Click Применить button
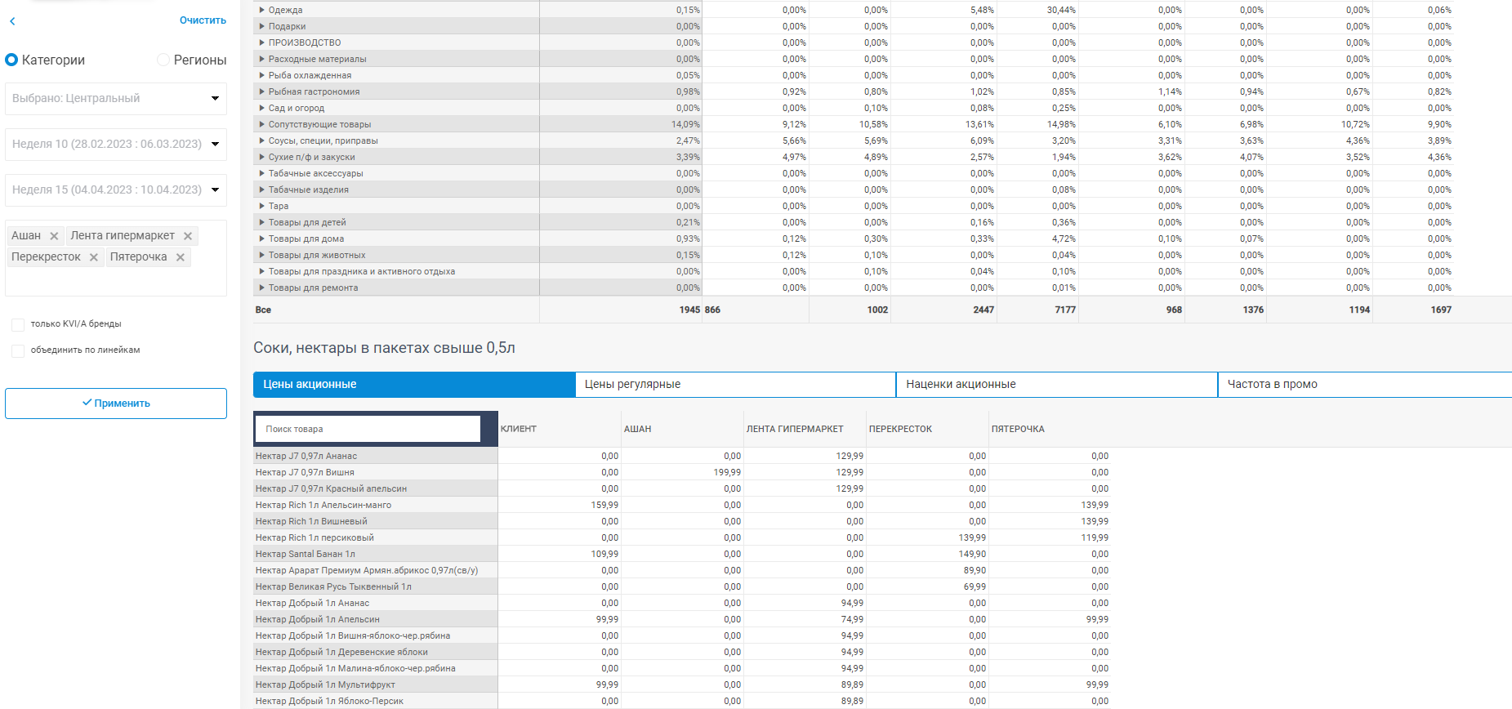Screen dimensions: 1512x709 (116, 404)
